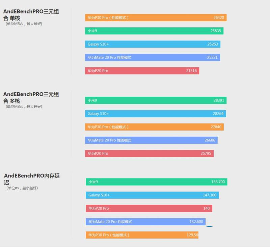
Task: Click the 华为Mate 20 Pro bar showing 26606
Action: (x=151, y=140)
